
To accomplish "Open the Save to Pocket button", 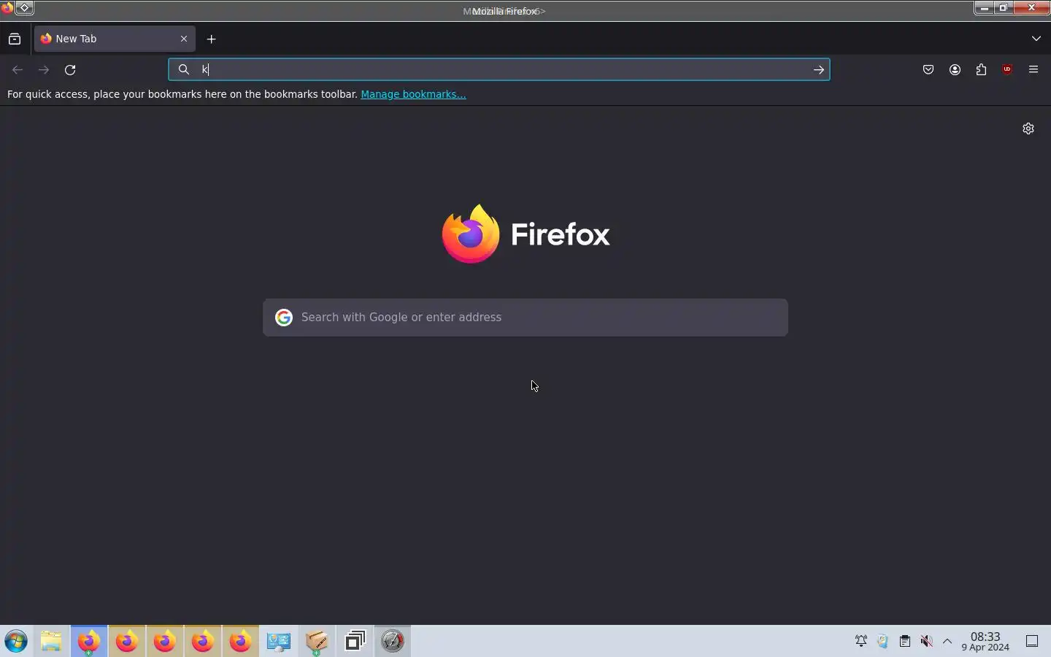I will tap(929, 70).
